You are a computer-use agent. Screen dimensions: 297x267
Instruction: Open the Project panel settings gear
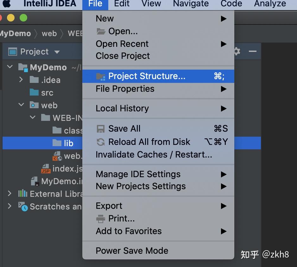[x=236, y=51]
